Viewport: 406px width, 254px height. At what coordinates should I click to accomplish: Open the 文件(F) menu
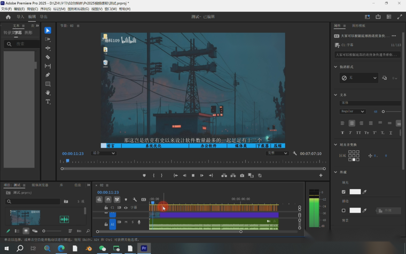[6, 9]
